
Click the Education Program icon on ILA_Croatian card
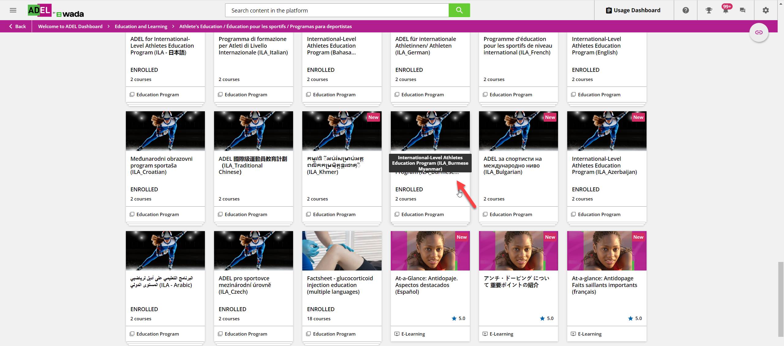(x=132, y=214)
